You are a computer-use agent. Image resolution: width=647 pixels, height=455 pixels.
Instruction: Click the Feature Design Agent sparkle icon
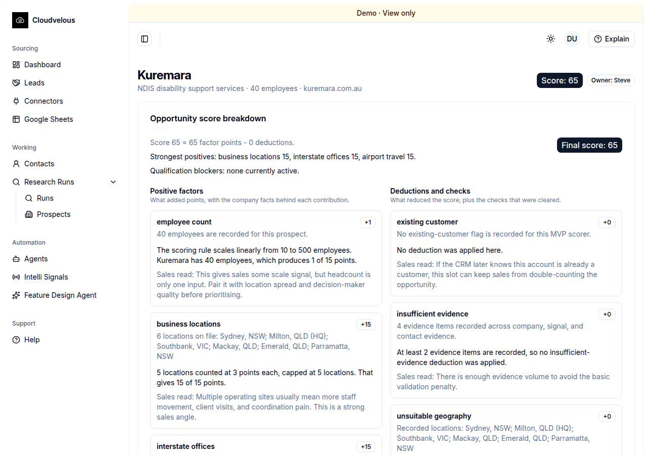point(16,295)
